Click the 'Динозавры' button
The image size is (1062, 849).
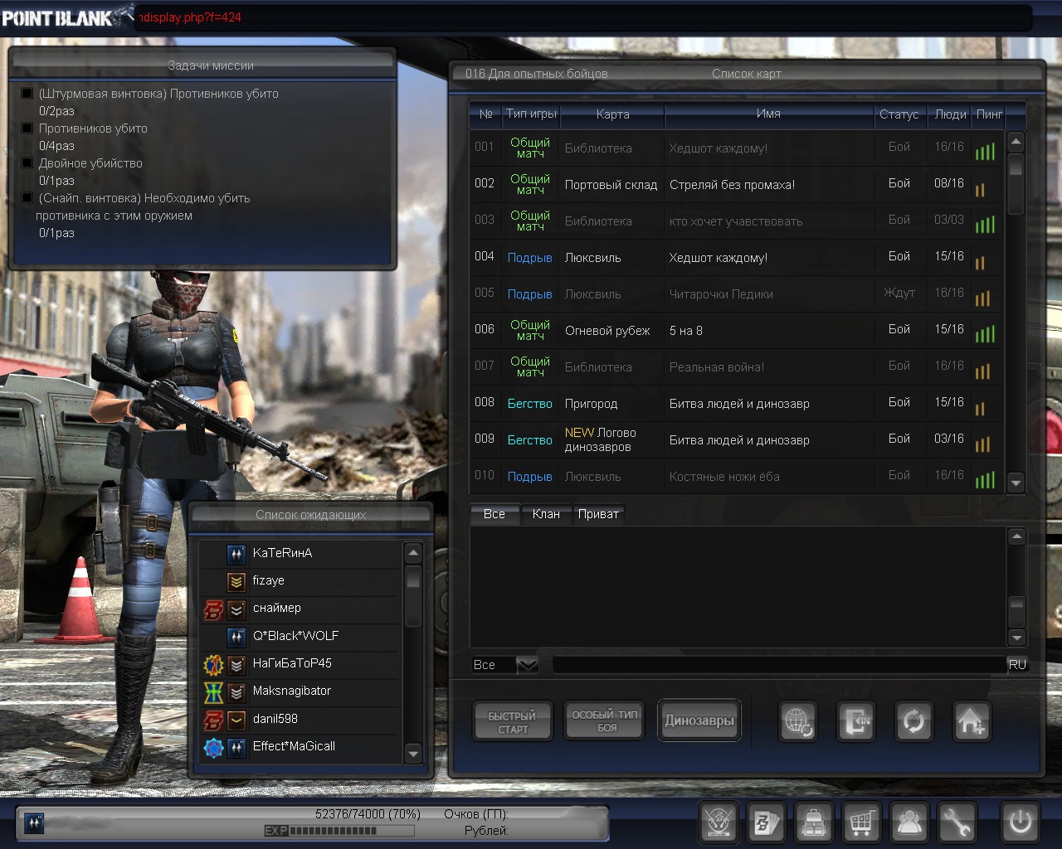point(699,720)
